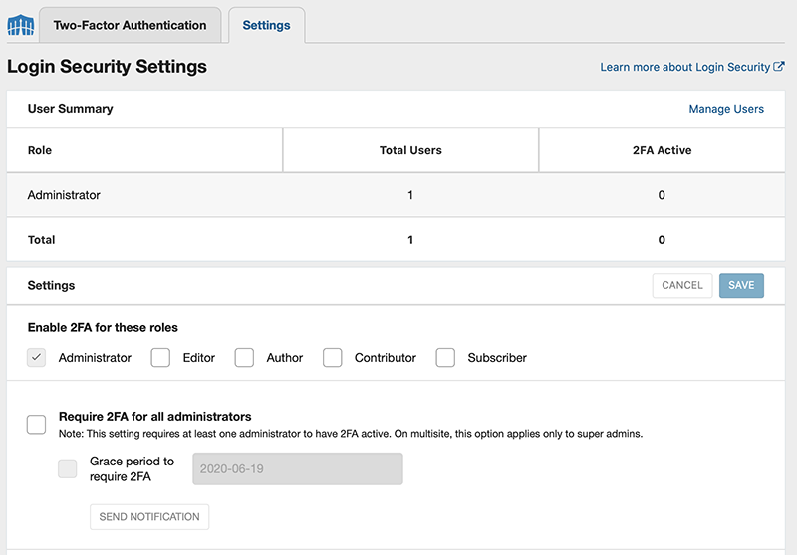Enable Require 2FA for all administrators
Image resolution: width=797 pixels, height=555 pixels.
tap(36, 425)
